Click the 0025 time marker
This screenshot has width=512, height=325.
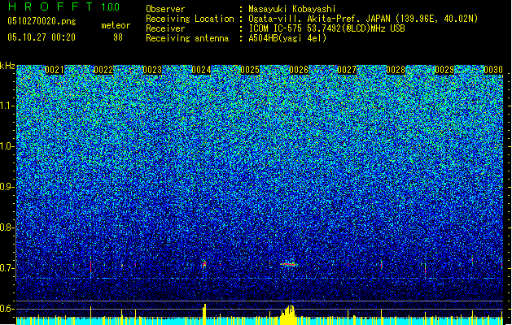[x=250, y=70]
